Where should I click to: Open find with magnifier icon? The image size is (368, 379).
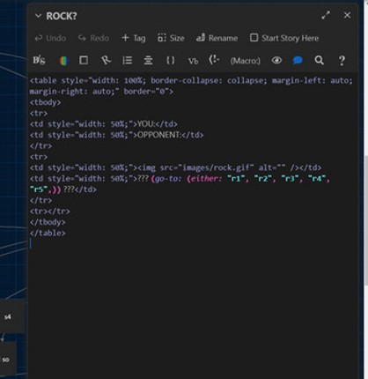point(320,61)
